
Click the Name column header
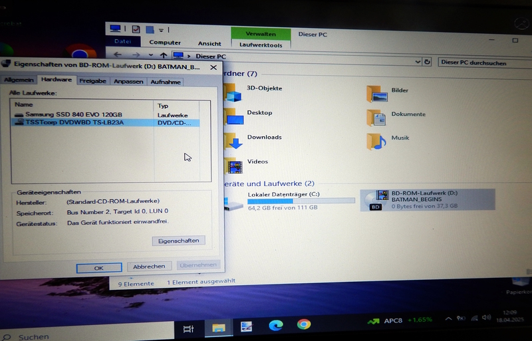click(x=82, y=105)
